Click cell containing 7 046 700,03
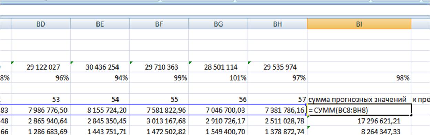The height and width of the screenshot is (135, 430). (218, 110)
